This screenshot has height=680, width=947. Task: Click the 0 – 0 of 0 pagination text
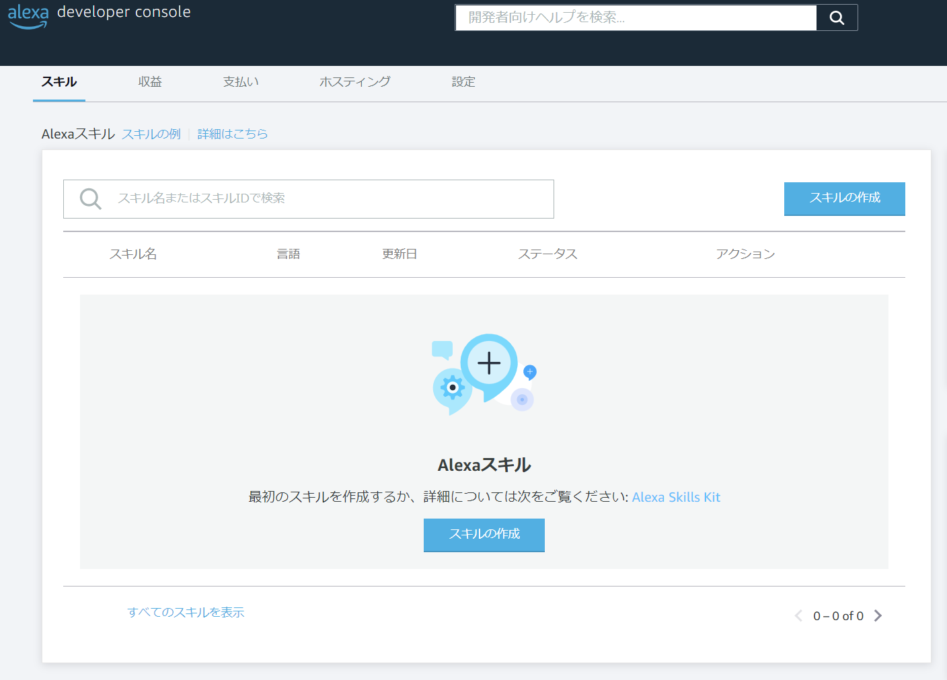click(x=838, y=616)
